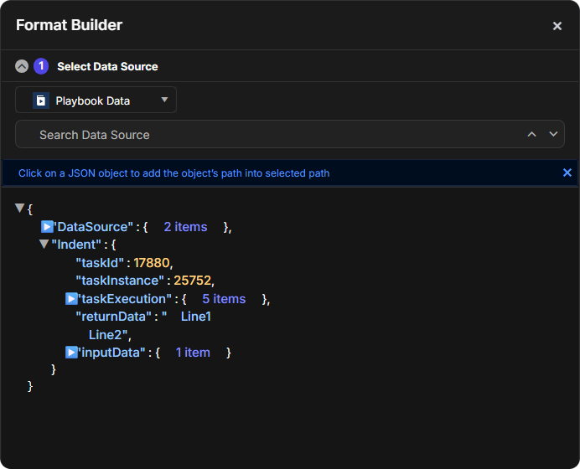
Task: Select the "Indent" key
Action: click(76, 245)
